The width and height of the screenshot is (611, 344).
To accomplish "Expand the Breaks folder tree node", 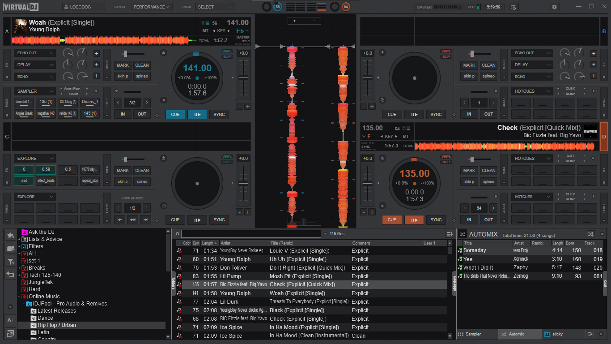I will click(x=19, y=268).
